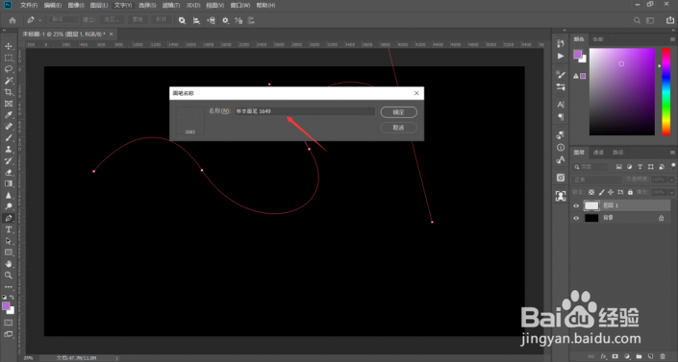This screenshot has width=678, height=362.
Task: Select the Healing Brush tool
Action: pos(9,127)
